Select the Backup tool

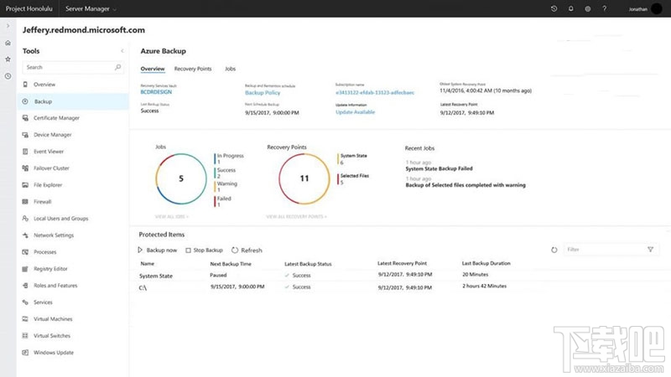[x=73, y=101]
